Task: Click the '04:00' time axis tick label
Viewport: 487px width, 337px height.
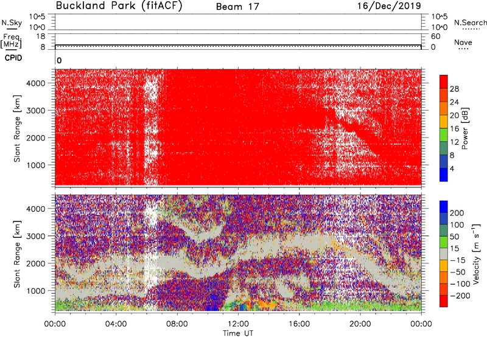Action: click(x=116, y=324)
